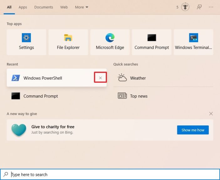Open the feedback person icon

click(x=199, y=7)
